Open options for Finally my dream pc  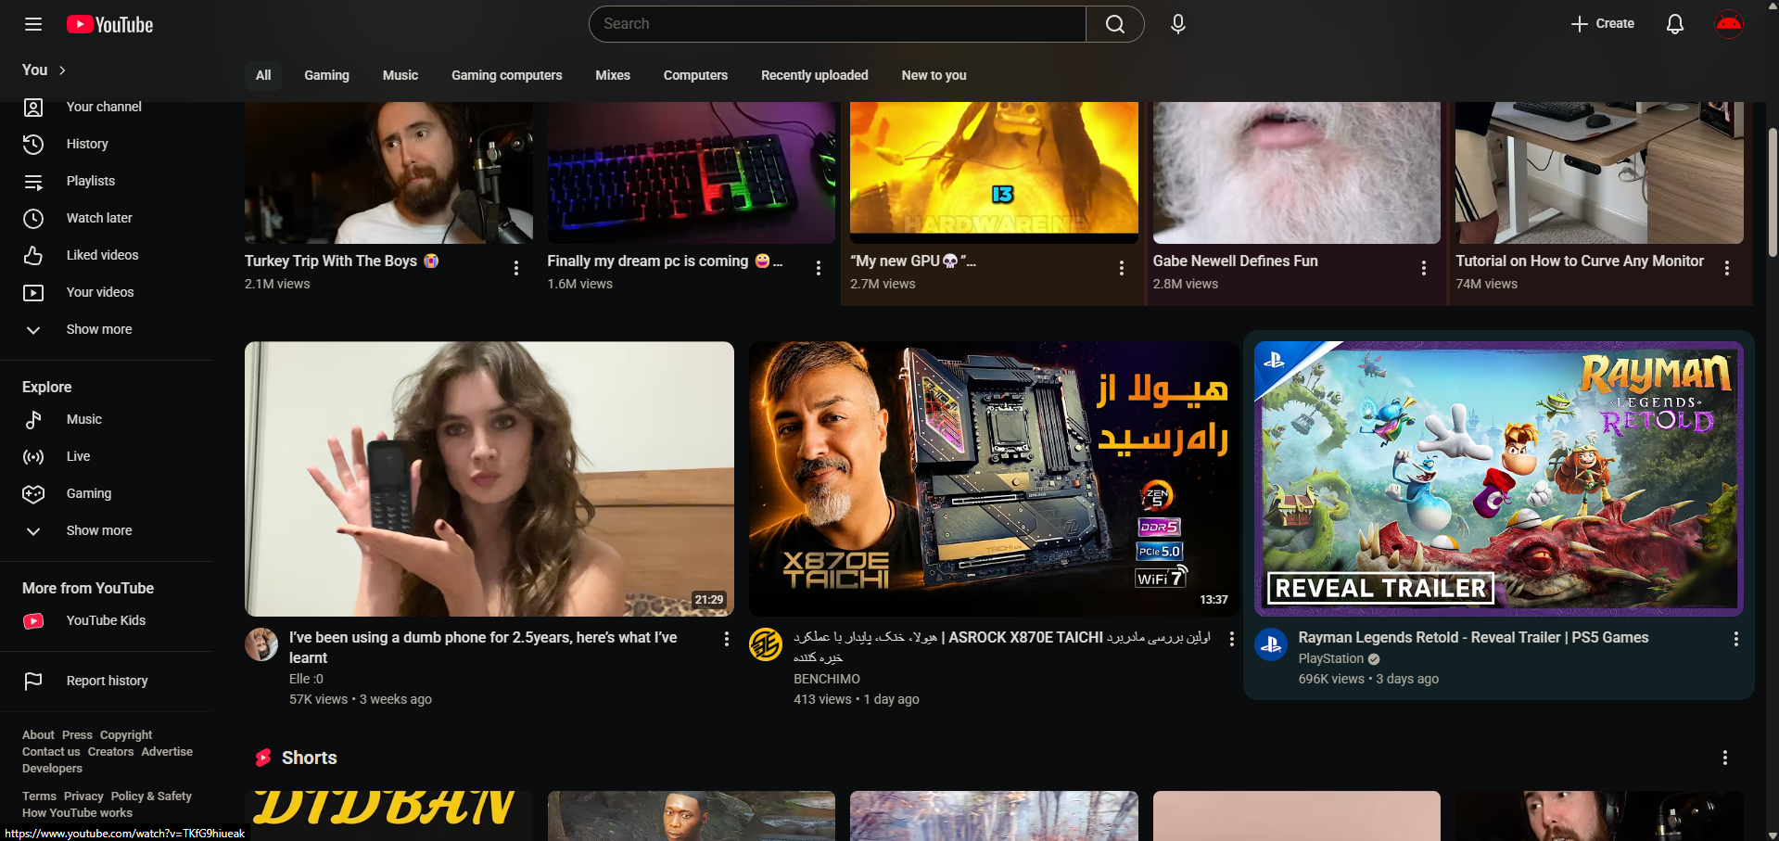click(819, 268)
